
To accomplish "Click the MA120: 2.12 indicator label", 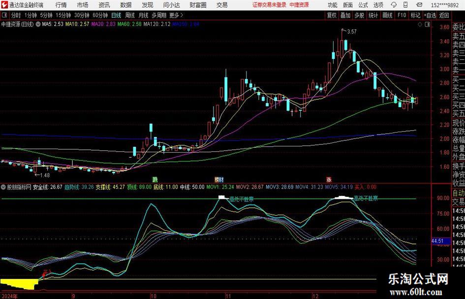I will click(x=157, y=24).
